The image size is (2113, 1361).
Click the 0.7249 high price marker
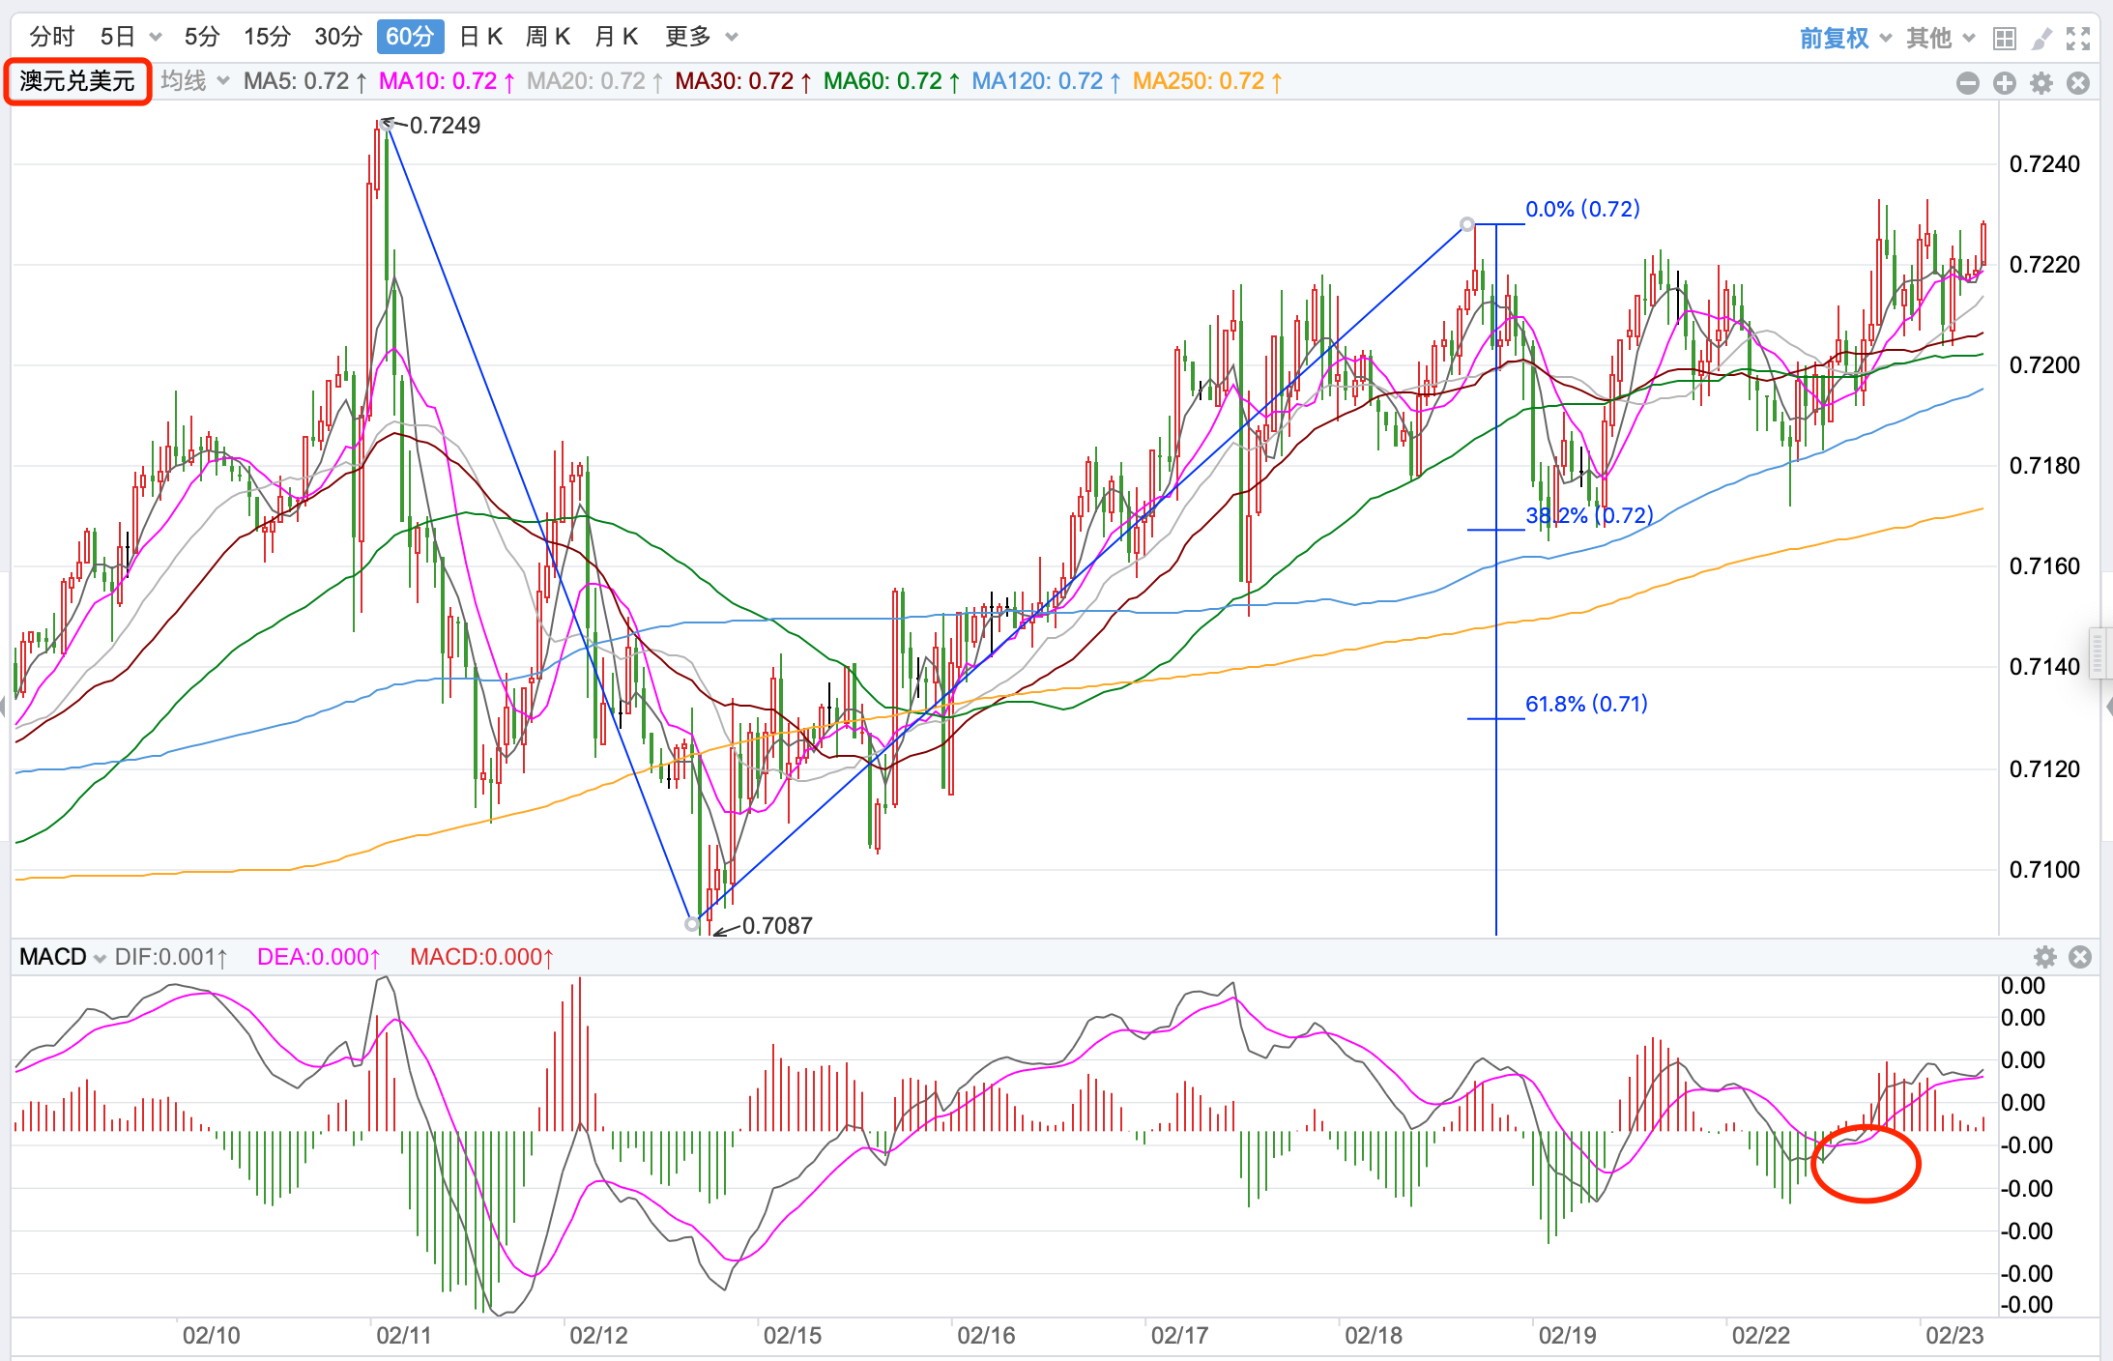tap(445, 126)
